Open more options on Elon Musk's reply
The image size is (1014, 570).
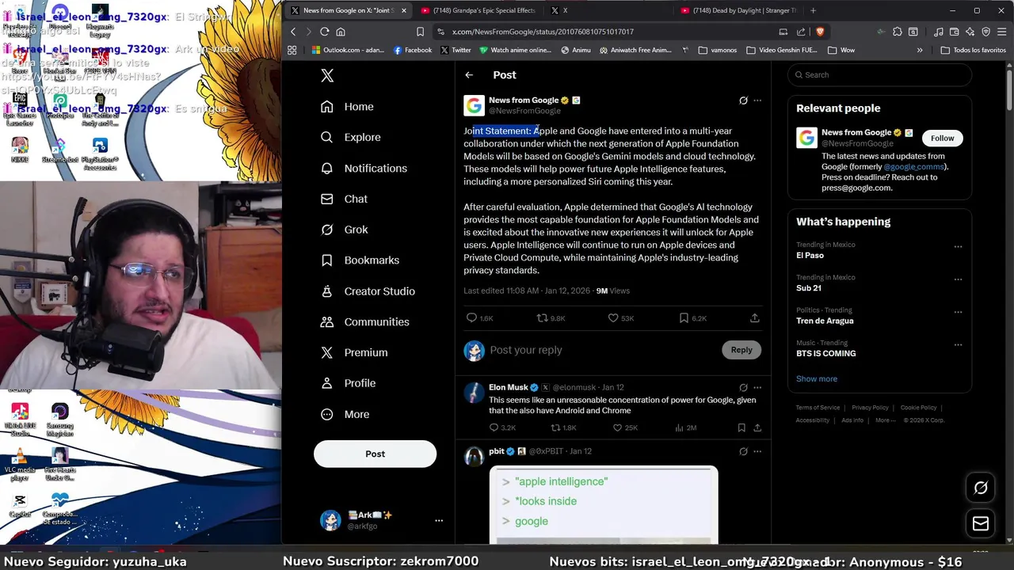click(757, 387)
